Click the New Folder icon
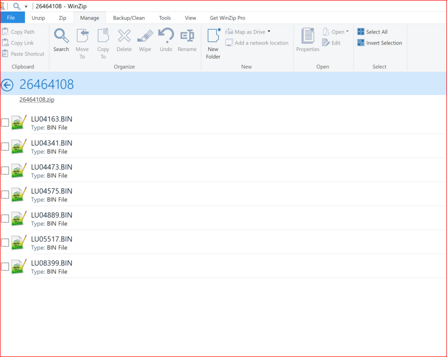This screenshot has height=357, width=447. [213, 36]
